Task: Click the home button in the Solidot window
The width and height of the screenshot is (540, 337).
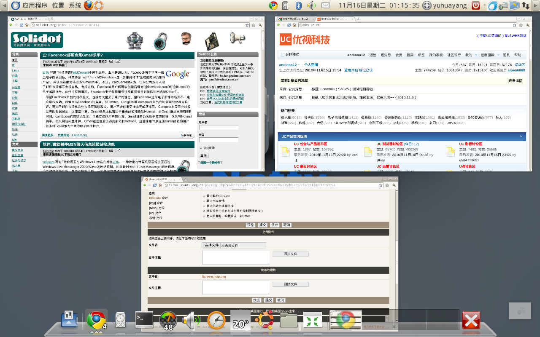Action: coord(27,25)
